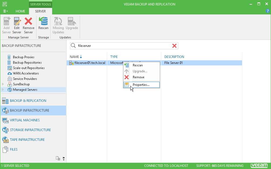Open the main application menu hamburger
The height and width of the screenshot is (169, 271).
5,11
